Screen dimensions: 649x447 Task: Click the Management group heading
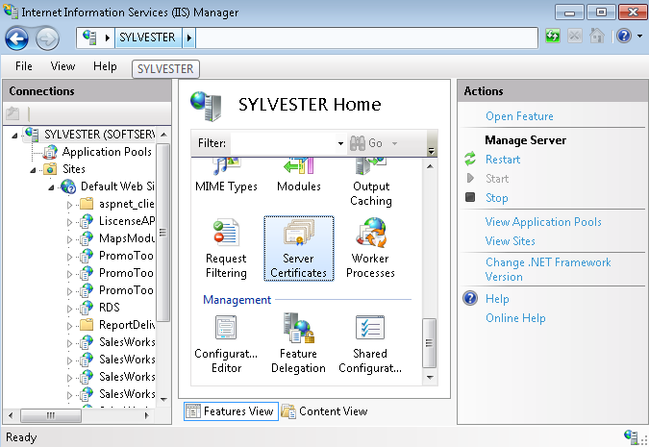(237, 300)
